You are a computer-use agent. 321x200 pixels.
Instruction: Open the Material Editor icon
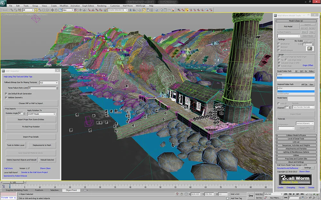coord(157,10)
